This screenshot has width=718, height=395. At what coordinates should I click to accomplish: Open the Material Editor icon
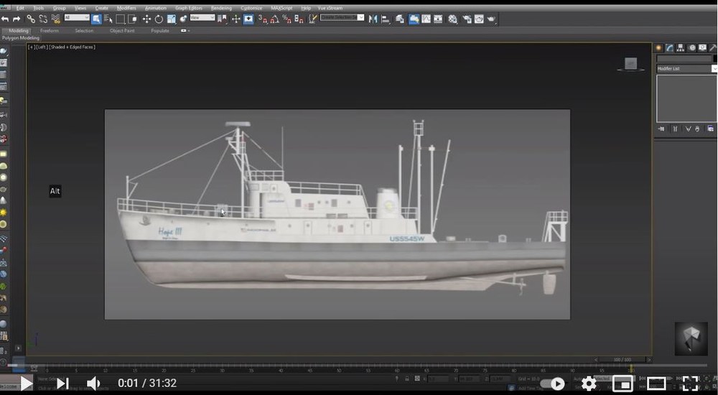[x=453, y=19]
